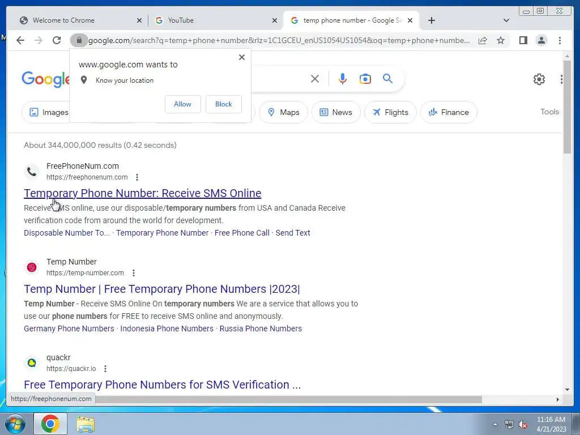Expand the tab search chevron
Image resolution: width=580 pixels, height=435 pixels.
coord(506,20)
